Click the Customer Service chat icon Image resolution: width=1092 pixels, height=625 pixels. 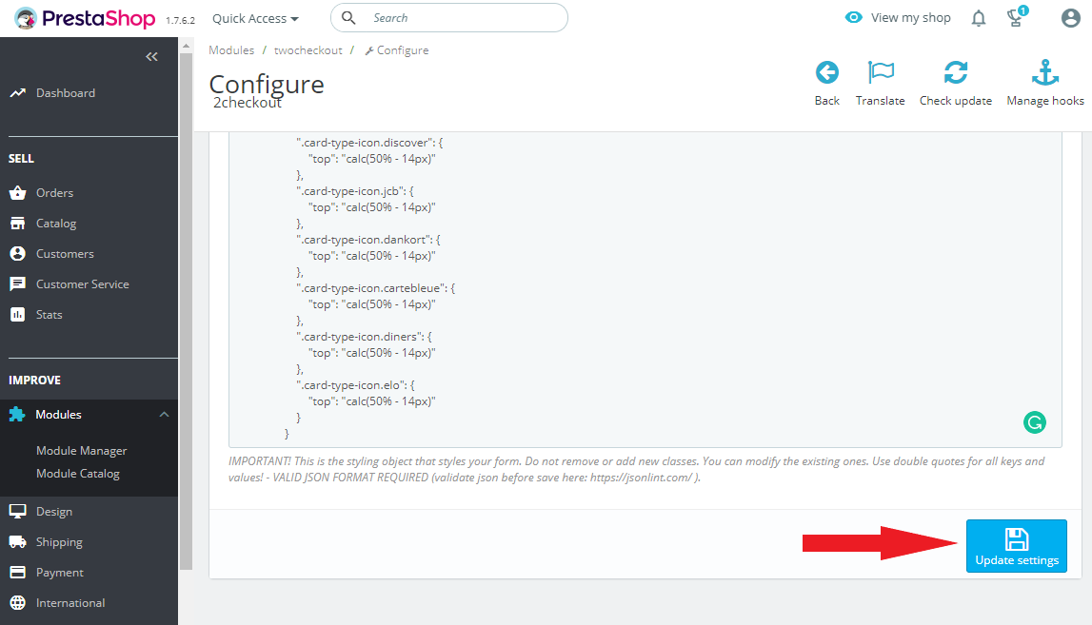point(17,284)
